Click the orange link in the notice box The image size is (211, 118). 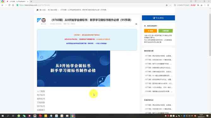(103, 39)
